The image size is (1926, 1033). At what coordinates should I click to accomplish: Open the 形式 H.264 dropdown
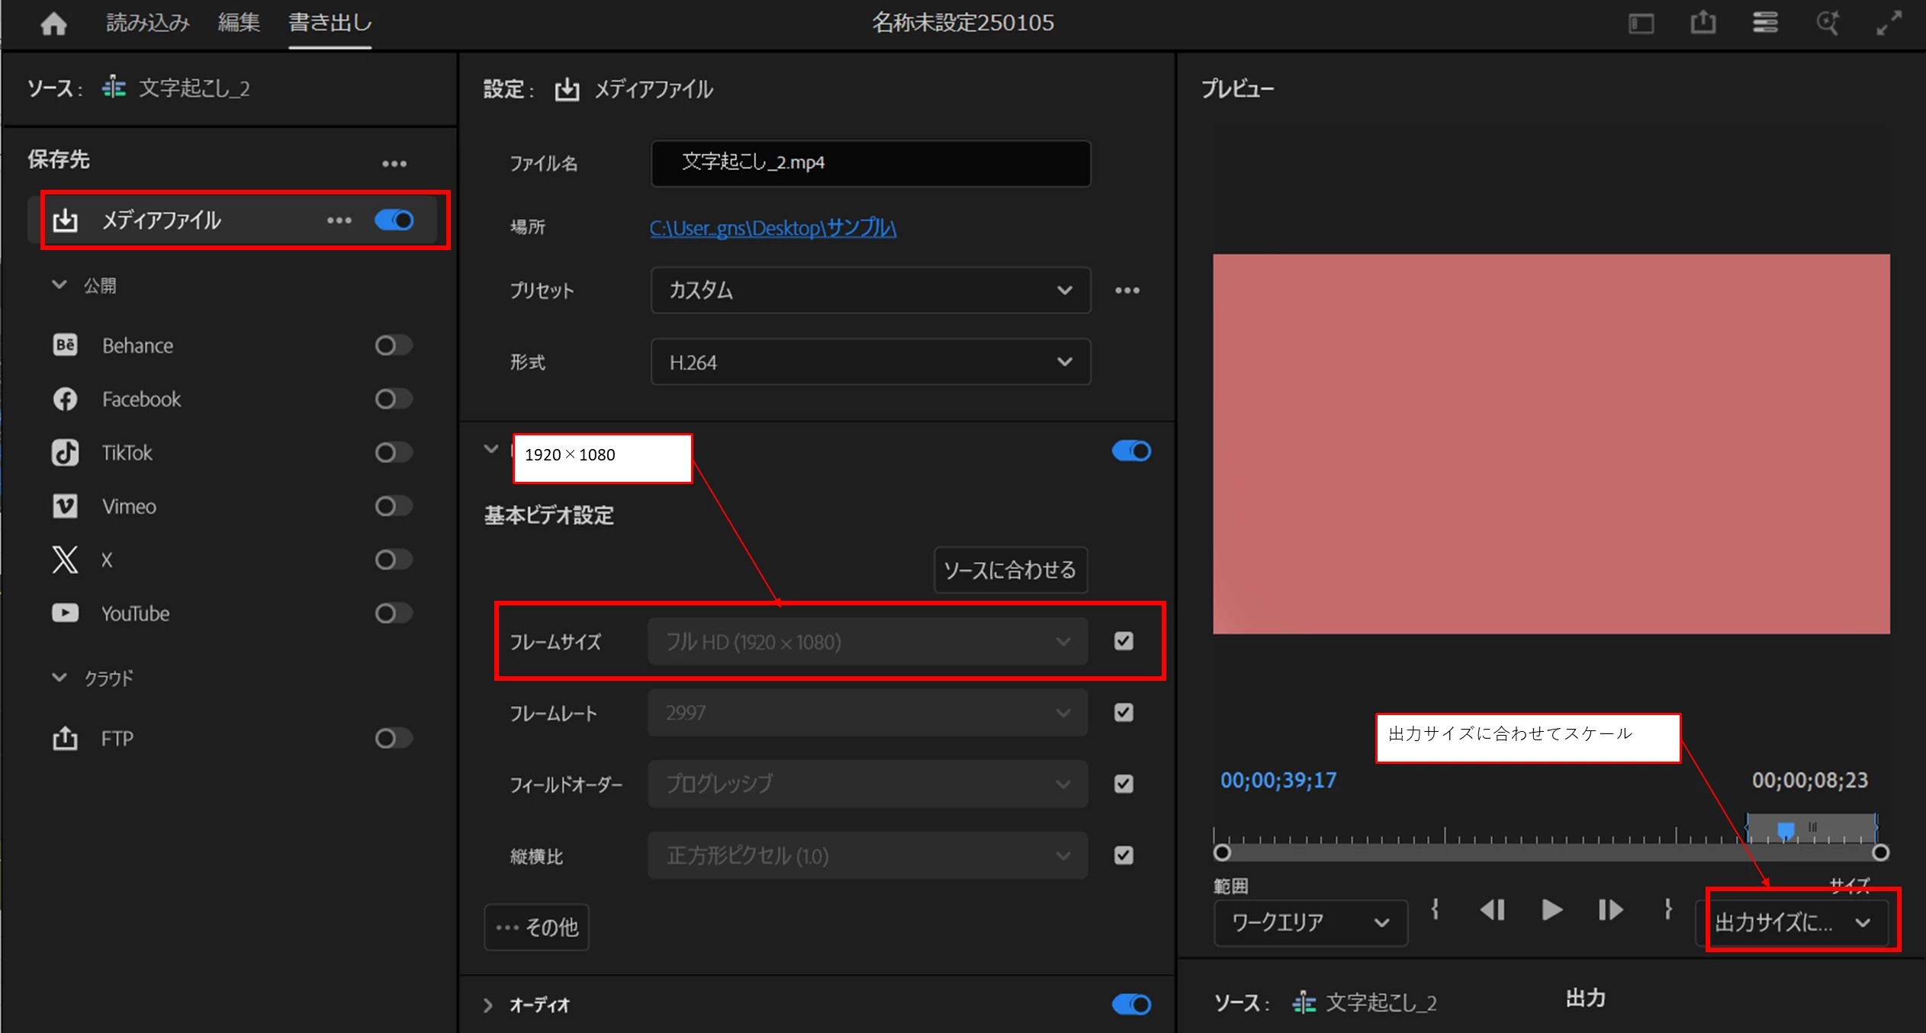870,362
